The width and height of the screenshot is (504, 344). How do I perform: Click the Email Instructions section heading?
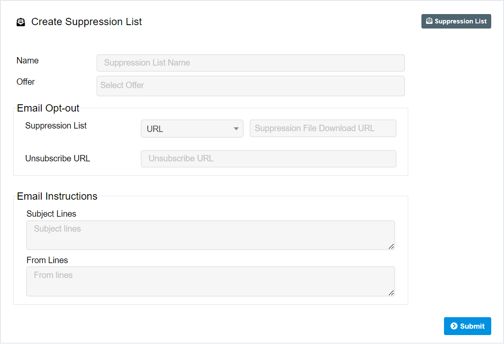tap(57, 196)
